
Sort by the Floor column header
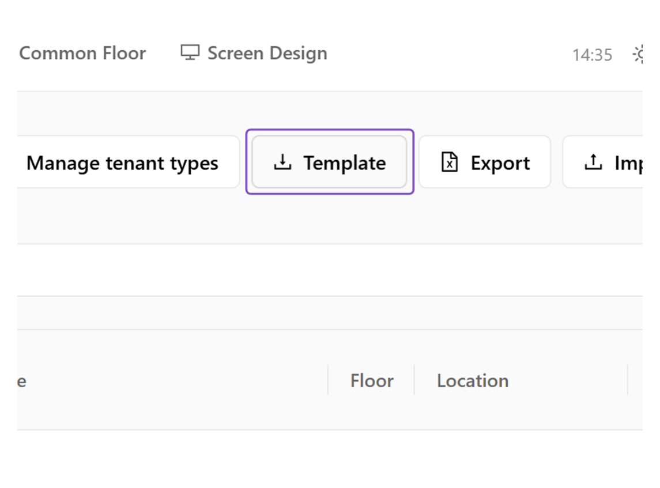point(372,381)
